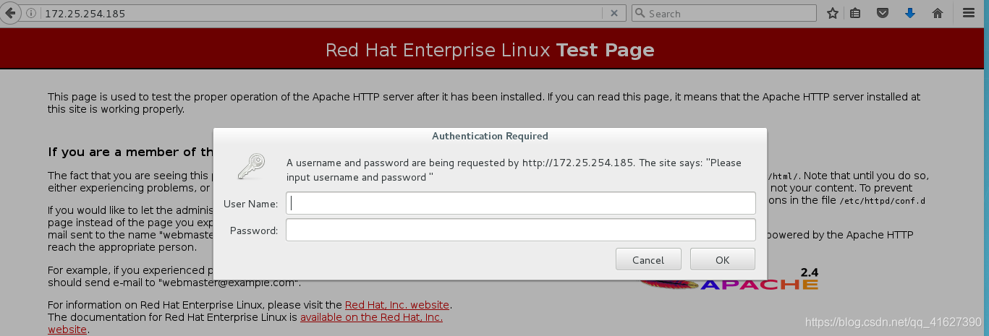Screen dimensions: 989x336
Task: Open the Pocket icon in toolbar
Action: tap(883, 13)
